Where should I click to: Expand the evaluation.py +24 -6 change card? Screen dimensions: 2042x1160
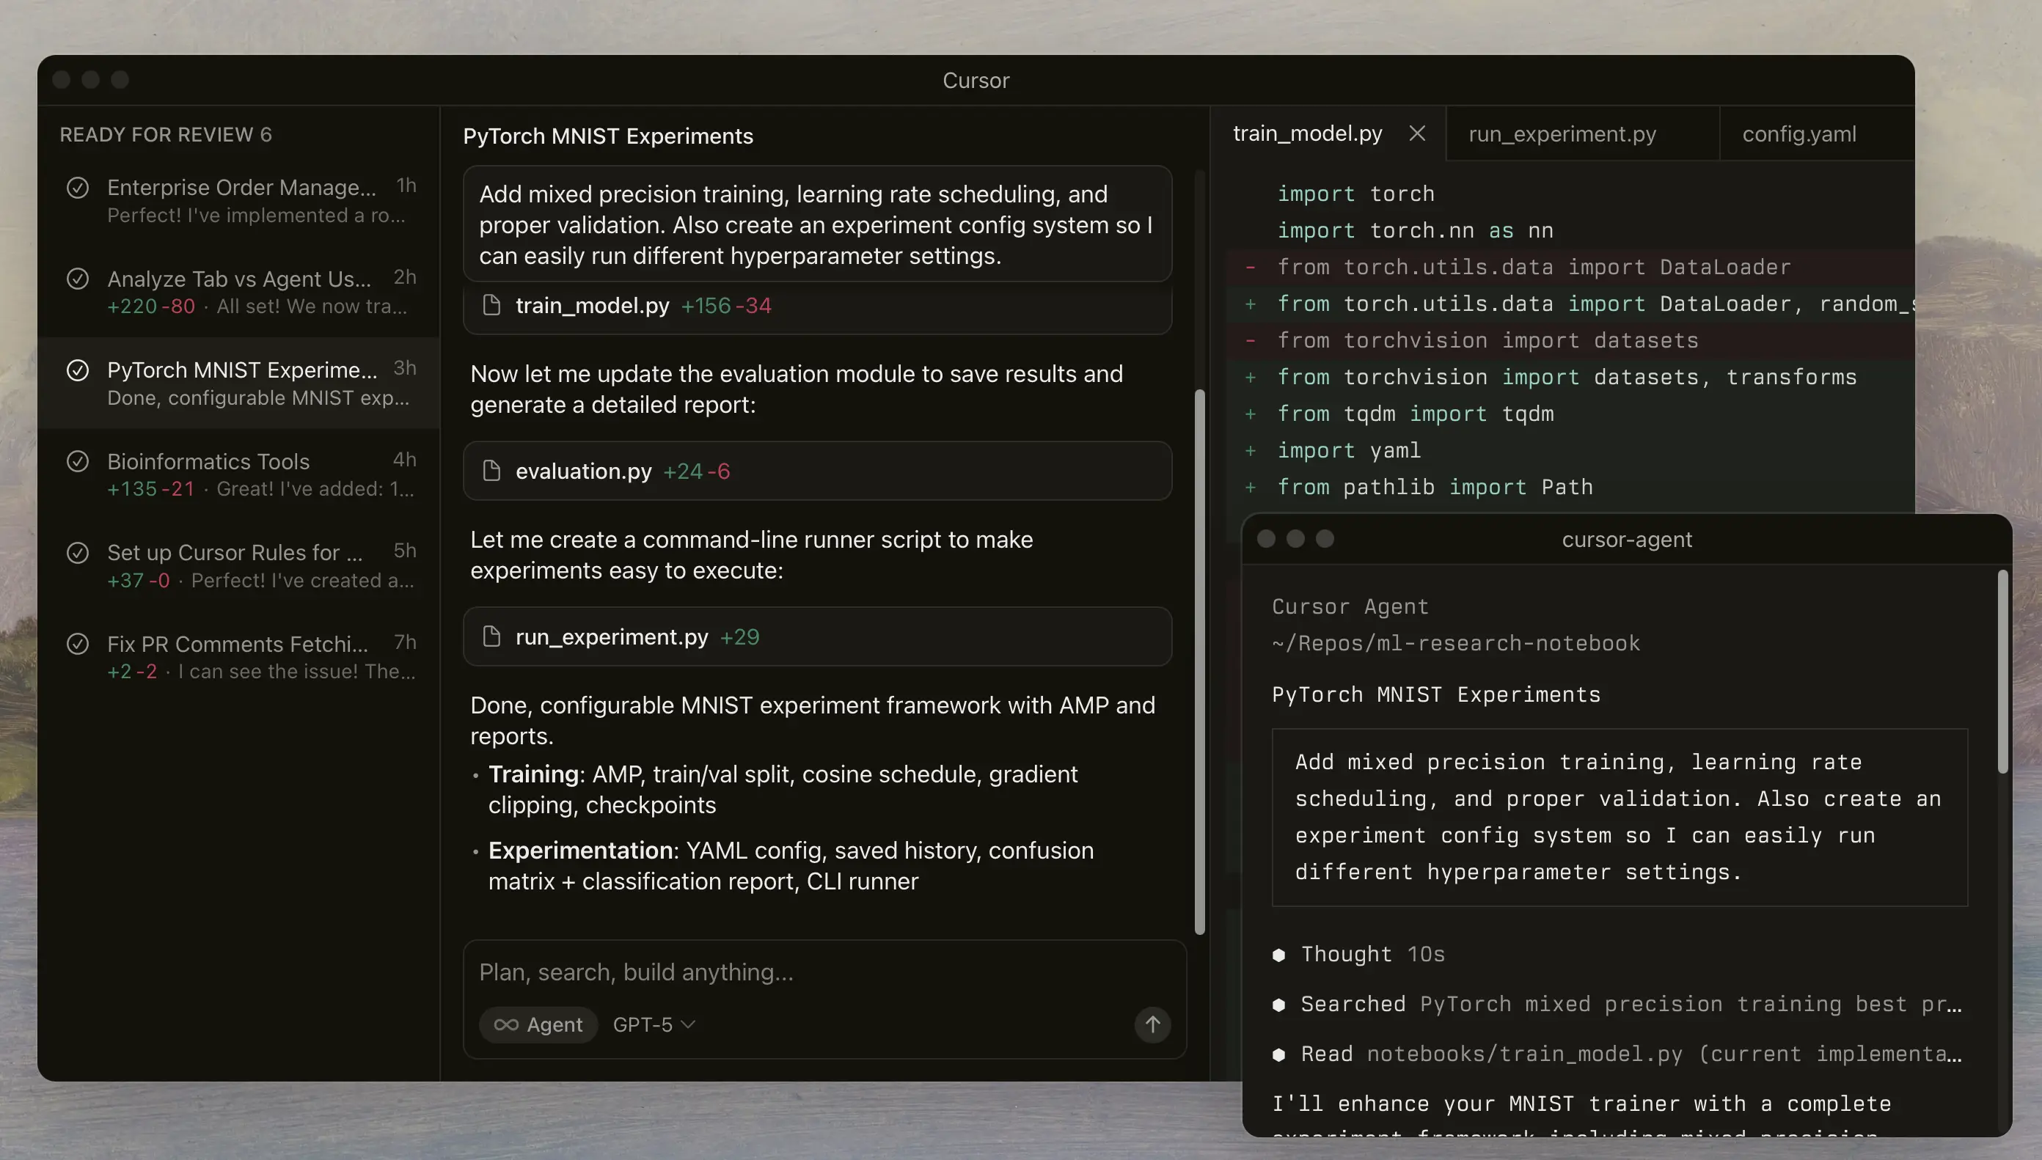pyautogui.click(x=816, y=471)
